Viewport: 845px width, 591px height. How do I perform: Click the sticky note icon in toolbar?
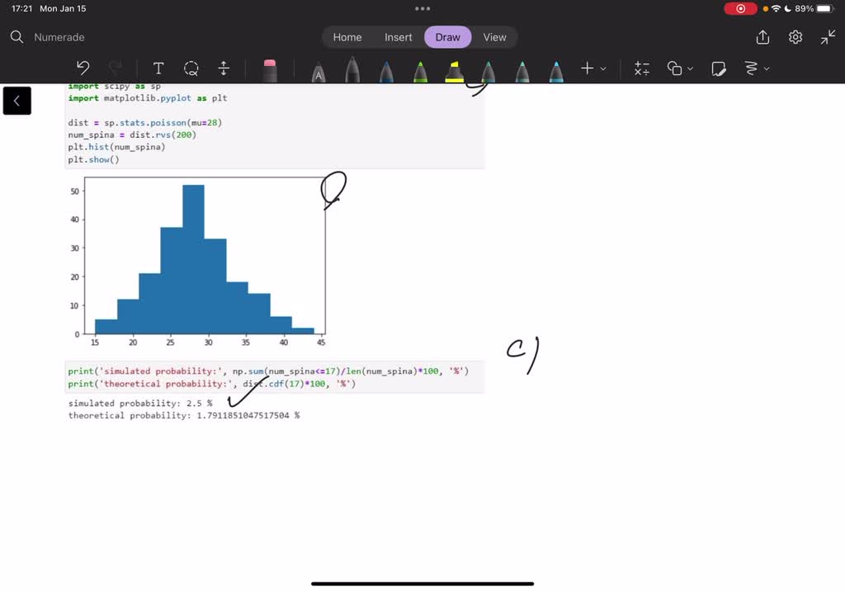(719, 69)
